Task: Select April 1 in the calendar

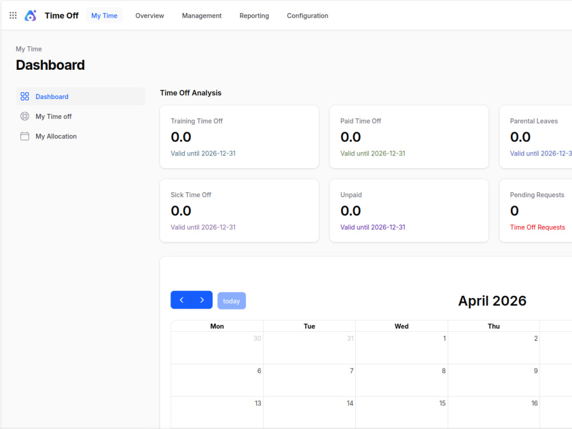Action: (x=402, y=348)
